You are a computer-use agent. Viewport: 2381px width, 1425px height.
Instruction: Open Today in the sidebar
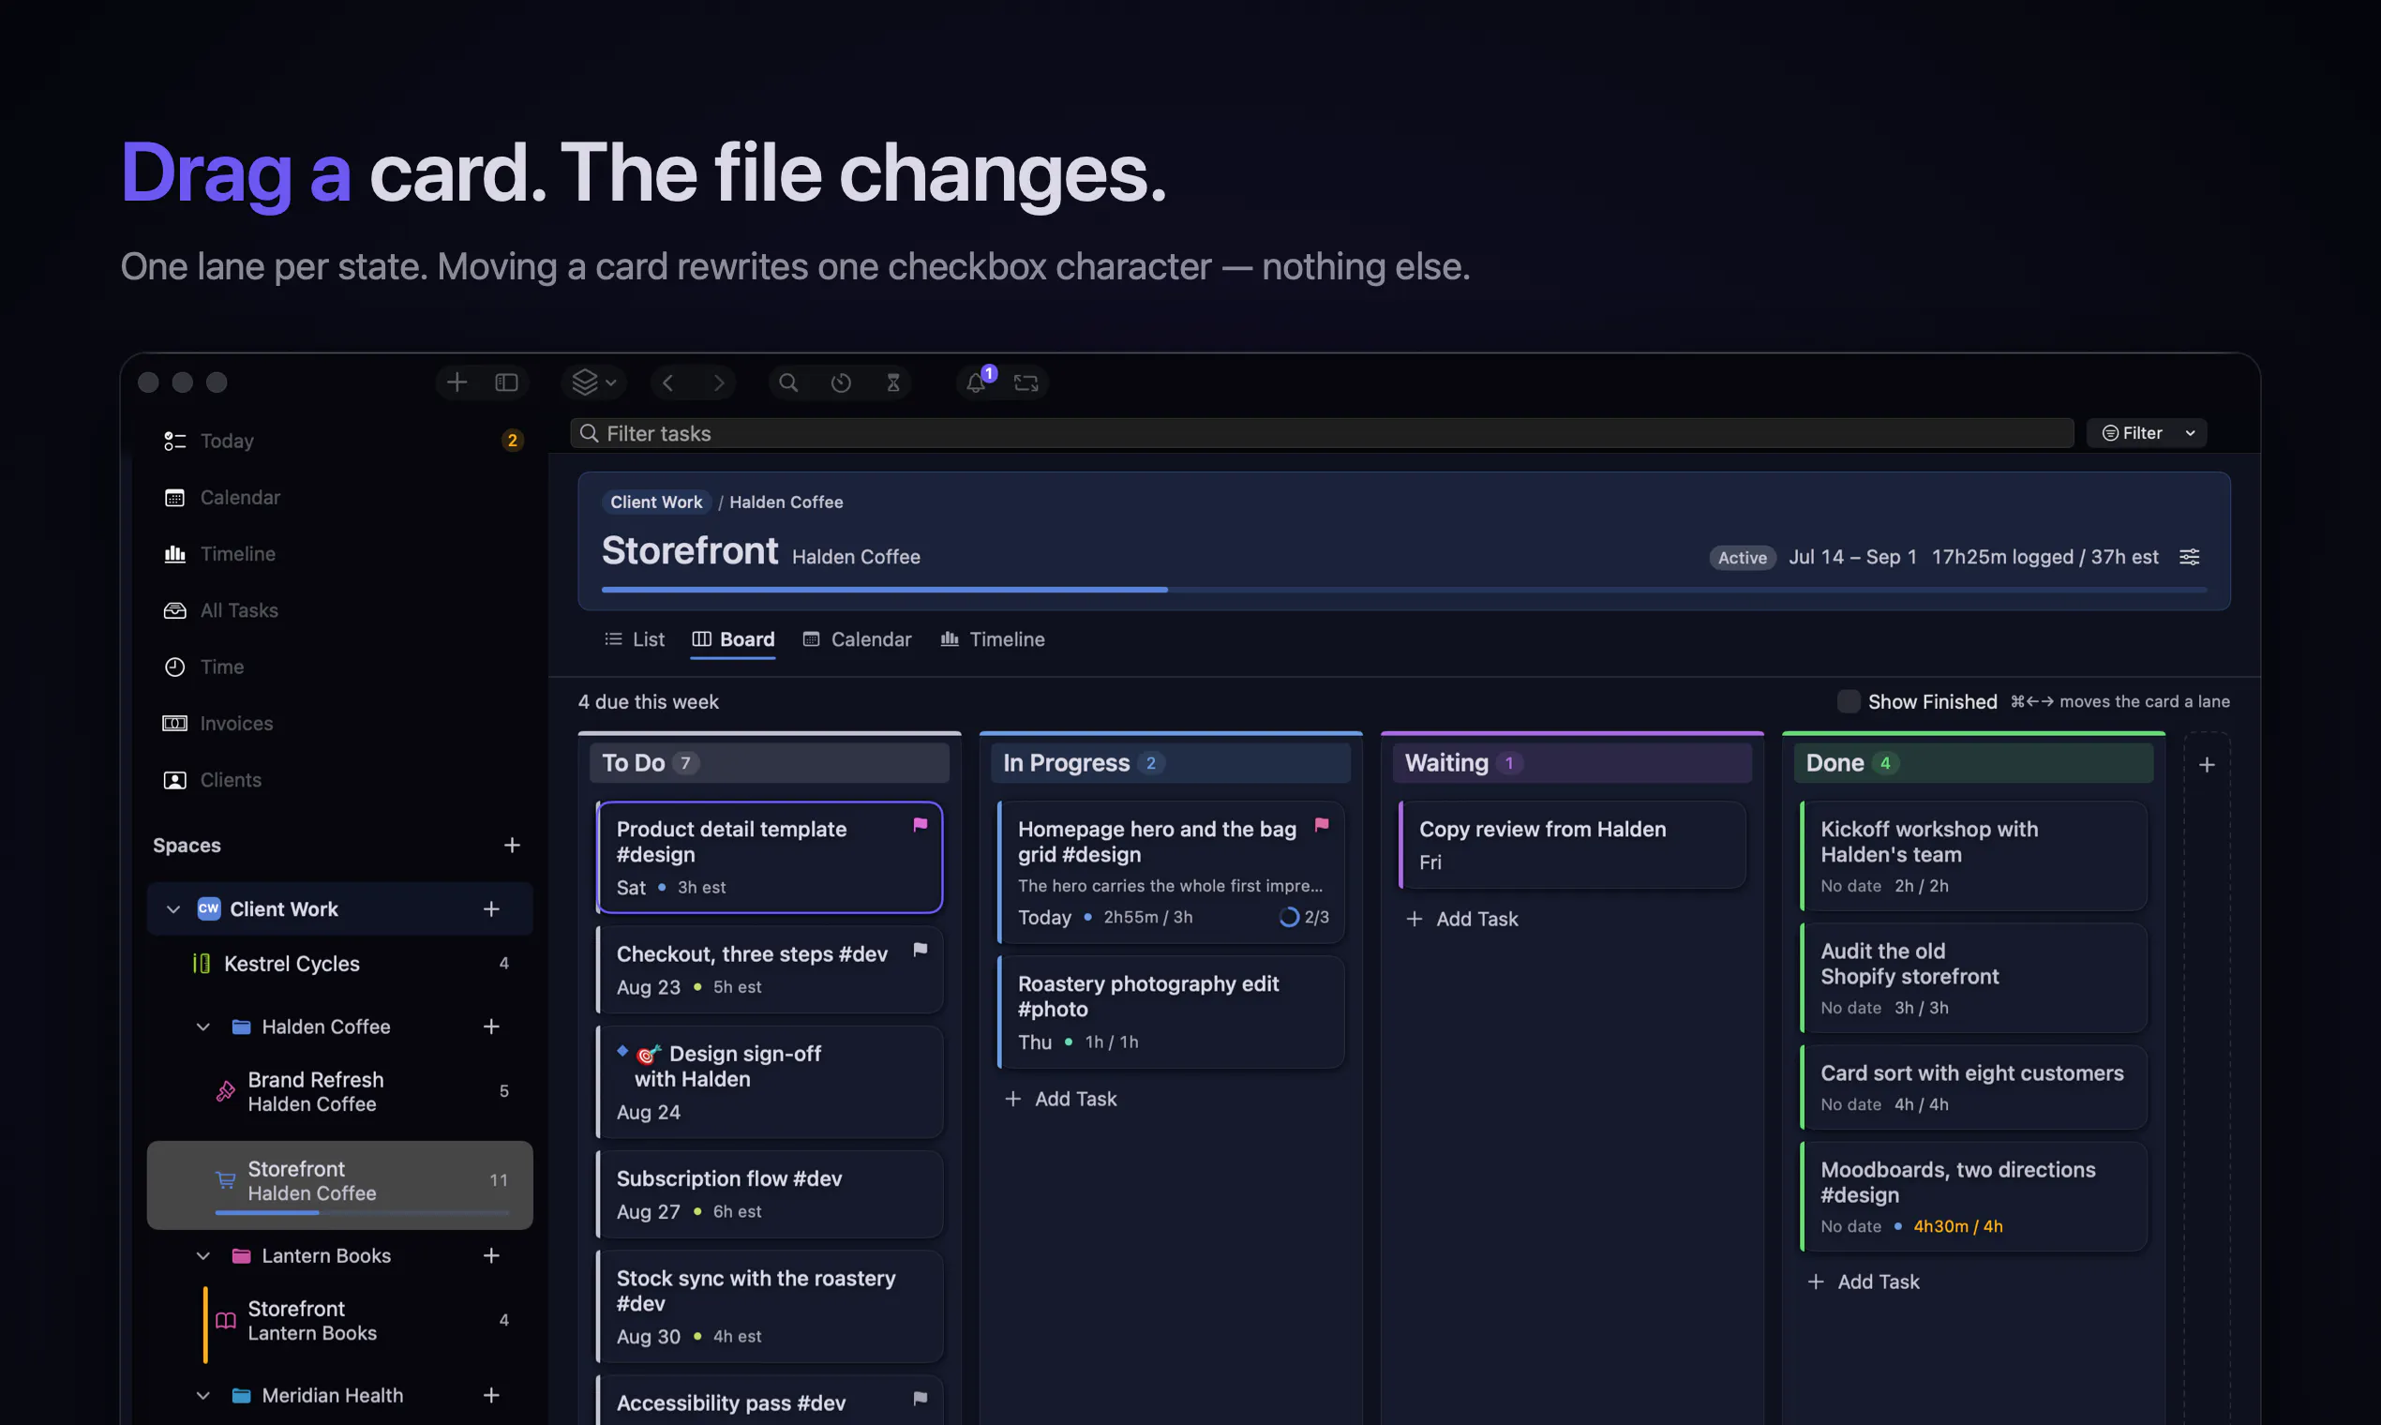coord(340,441)
